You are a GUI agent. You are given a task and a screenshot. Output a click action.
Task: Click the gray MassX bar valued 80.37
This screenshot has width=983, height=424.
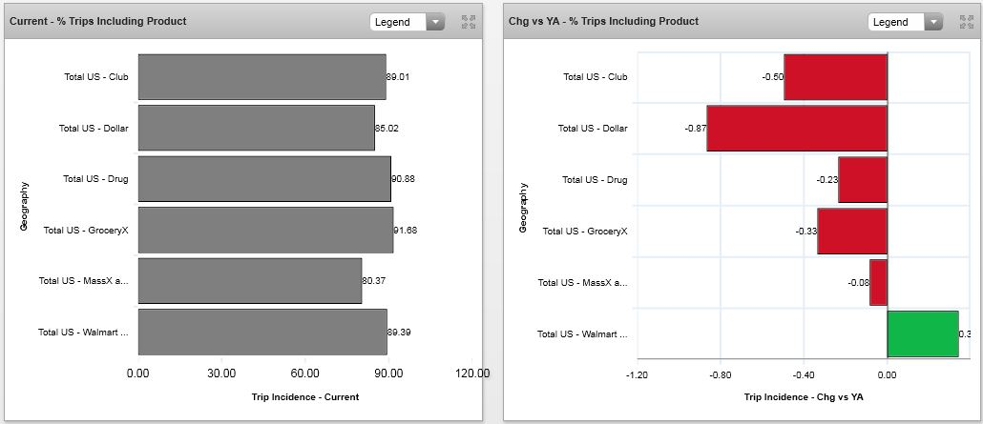click(250, 281)
